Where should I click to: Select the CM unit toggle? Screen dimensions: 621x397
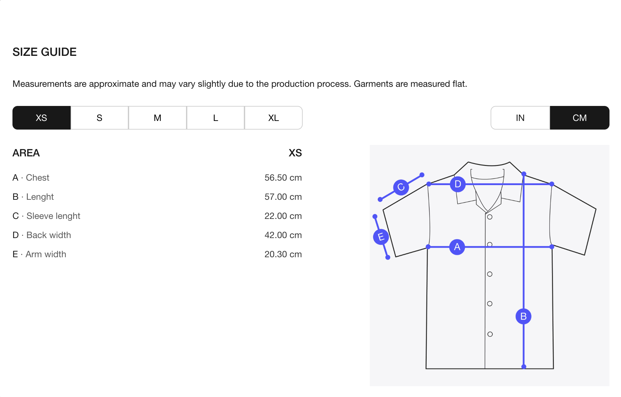point(579,118)
